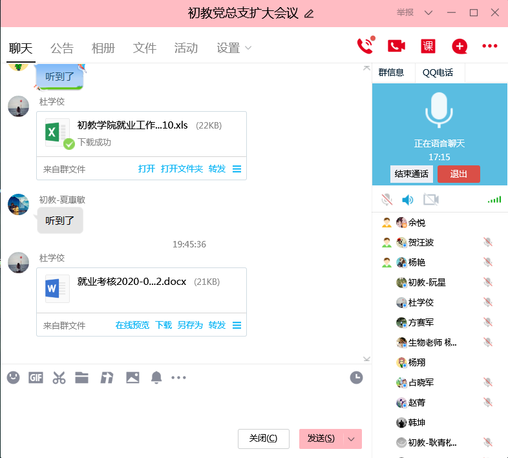The height and width of the screenshot is (458, 508).
Task: Open the send file folder icon
Action: [x=81, y=378]
